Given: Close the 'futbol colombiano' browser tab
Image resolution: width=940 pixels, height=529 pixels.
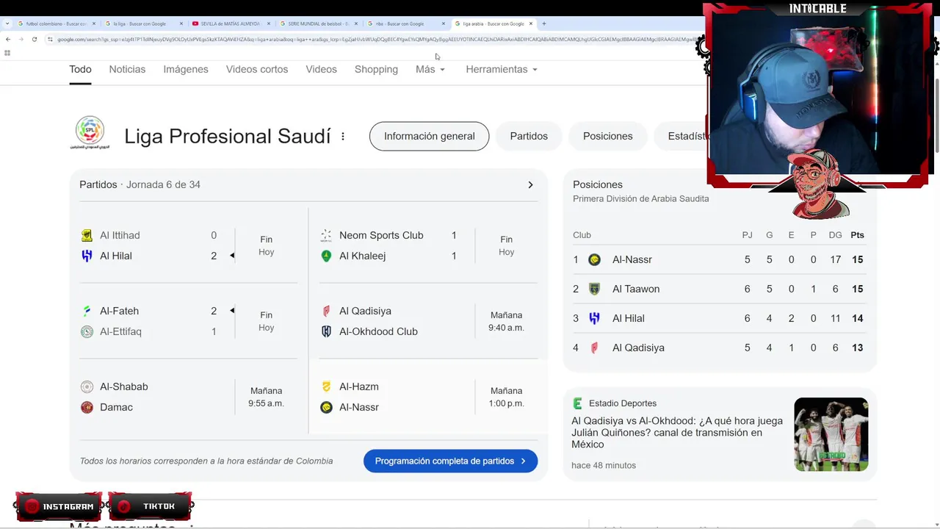Looking at the screenshot, I should pos(93,24).
